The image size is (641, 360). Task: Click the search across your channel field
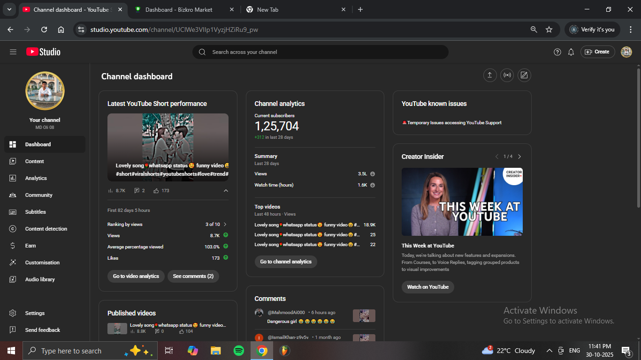tap(320, 52)
